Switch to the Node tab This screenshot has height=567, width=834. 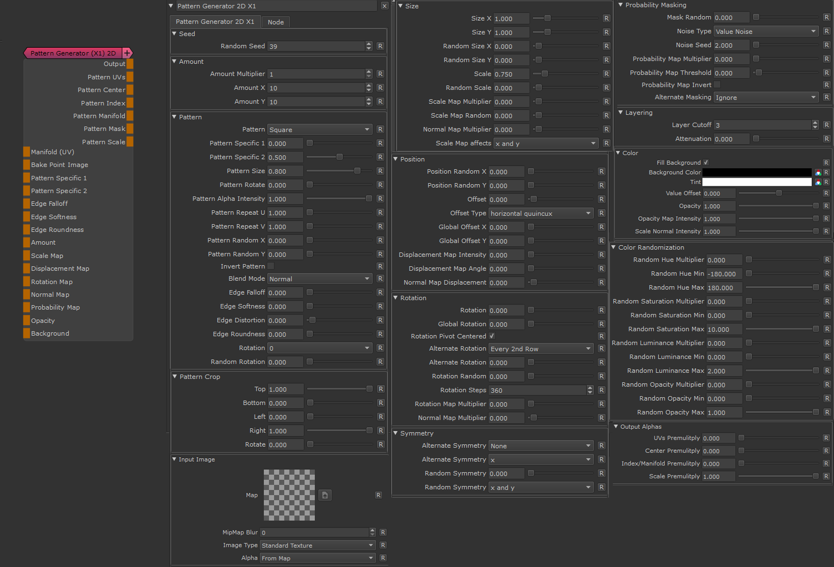pos(276,22)
